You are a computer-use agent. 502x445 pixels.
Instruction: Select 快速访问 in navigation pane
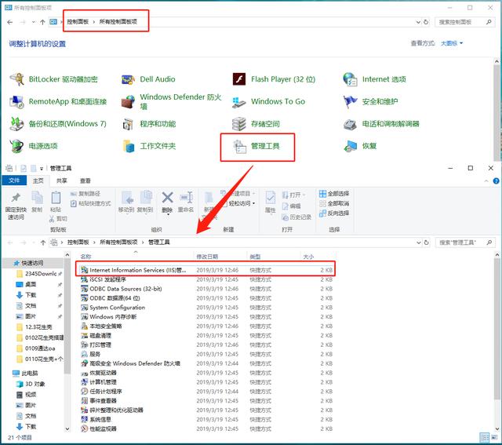(31, 263)
